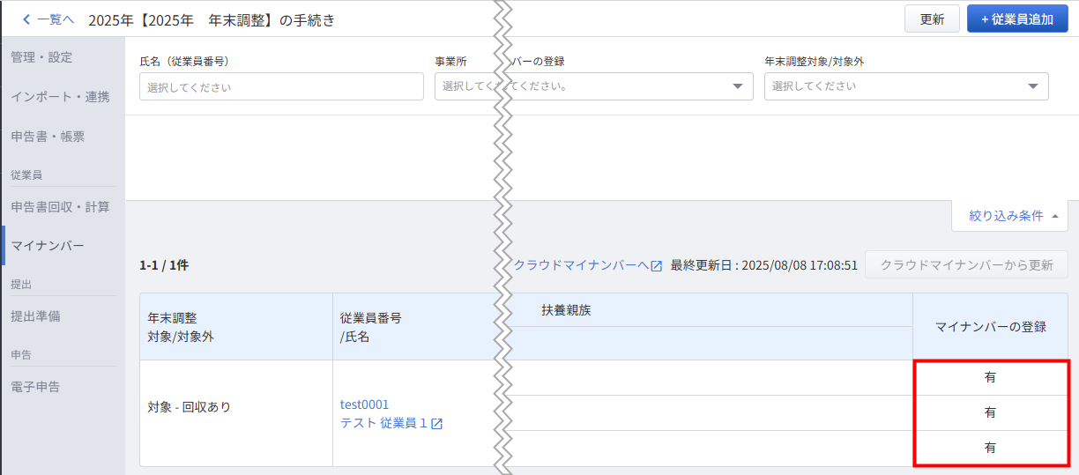Open employee link test0001
This screenshot has height=475, width=1079.
click(x=364, y=404)
